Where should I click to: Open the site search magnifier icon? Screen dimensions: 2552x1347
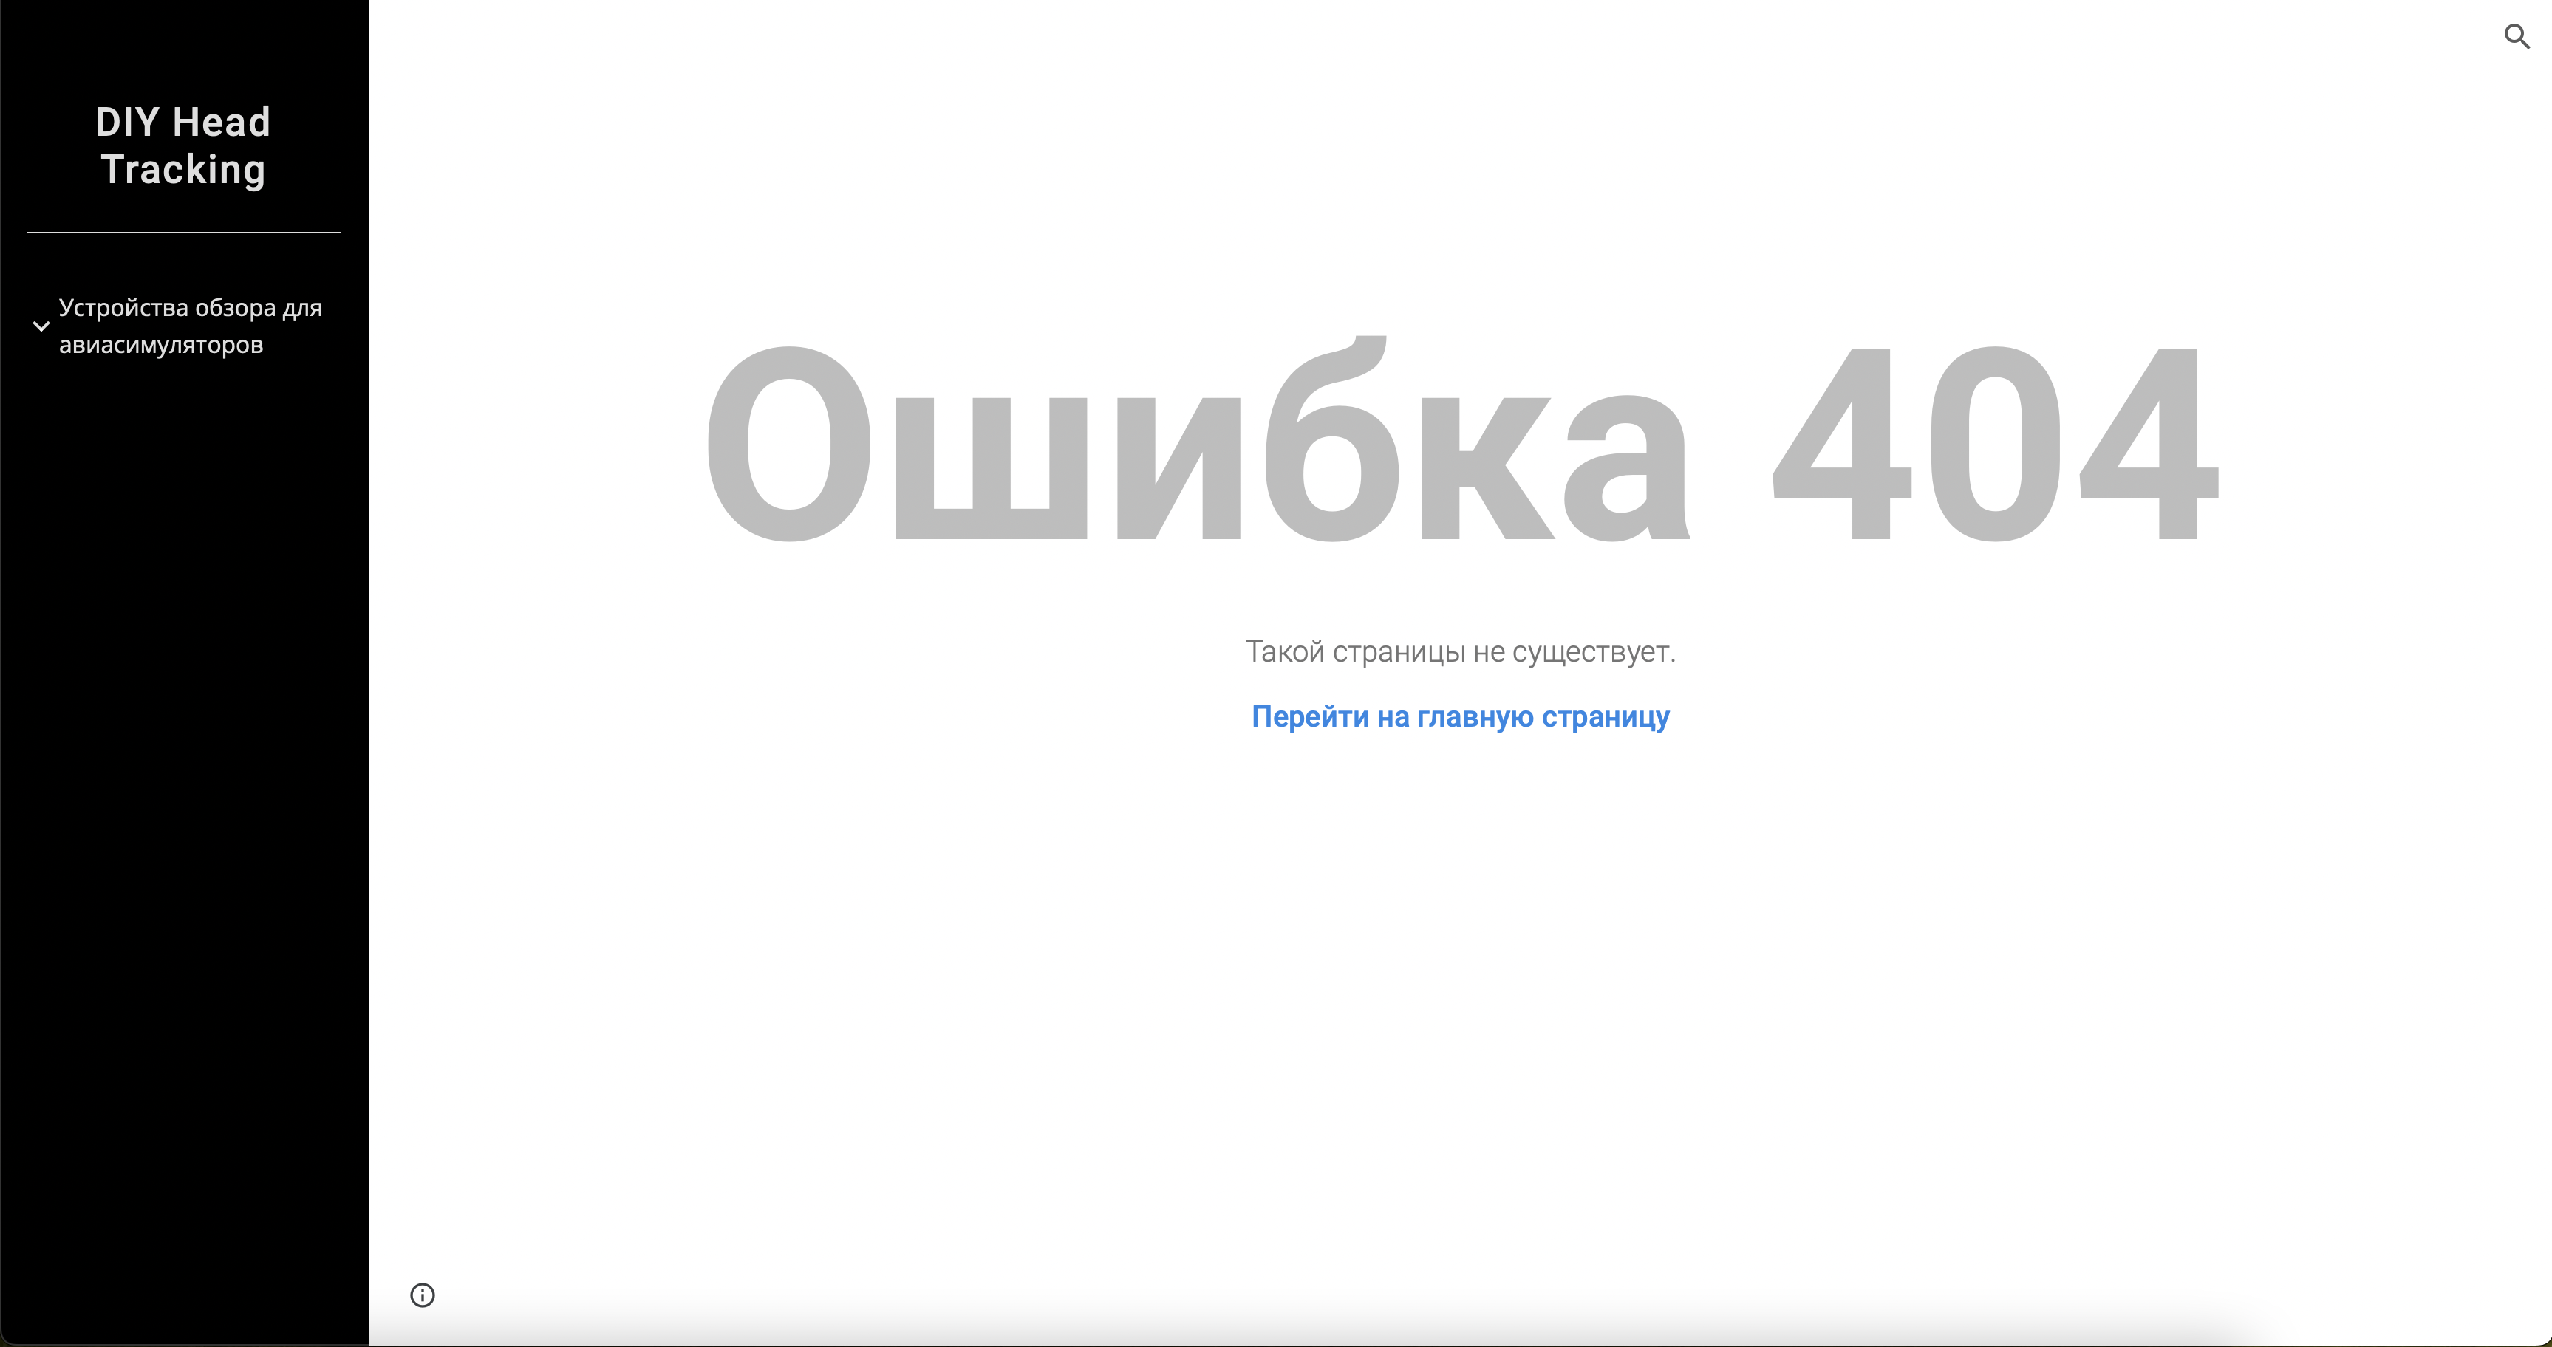[2517, 37]
